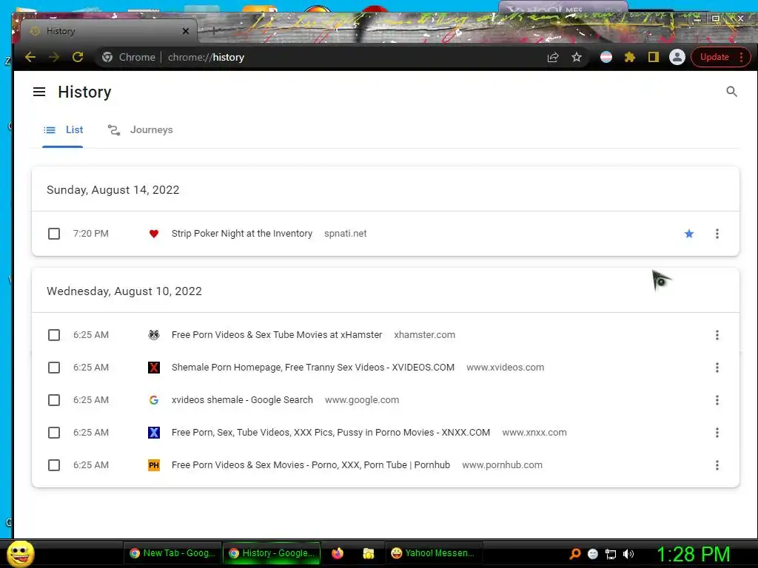Open Strip Poker Night at the Inventory link
The height and width of the screenshot is (568, 758).
tap(242, 234)
